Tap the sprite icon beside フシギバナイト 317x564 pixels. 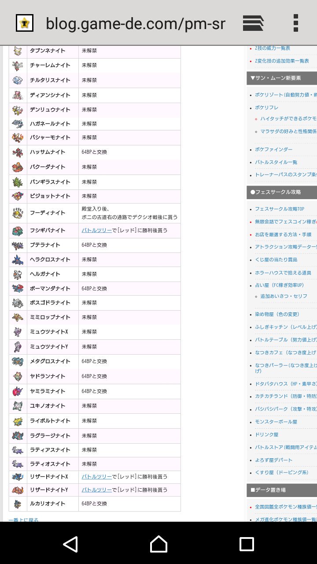pos(18,230)
